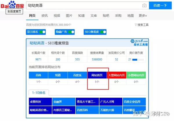The width and height of the screenshot is (174, 121).
Task: Click the red 大型网站内页 cell
Action: 117,75
